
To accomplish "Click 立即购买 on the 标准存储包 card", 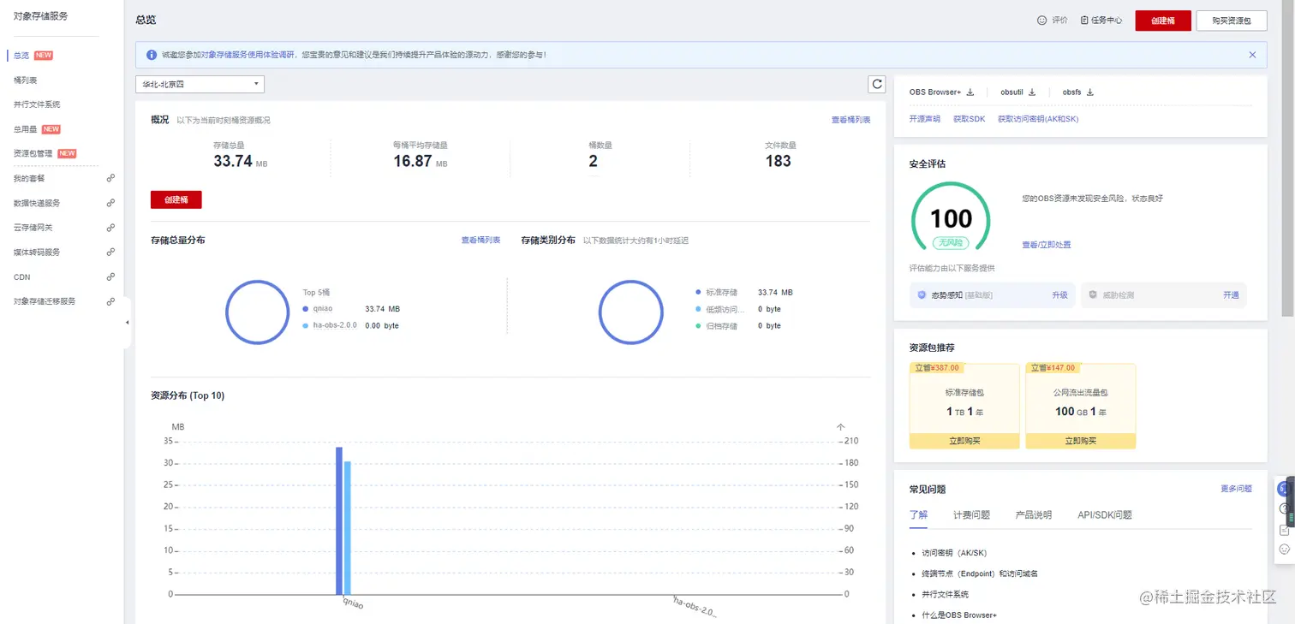I will pyautogui.click(x=964, y=441).
